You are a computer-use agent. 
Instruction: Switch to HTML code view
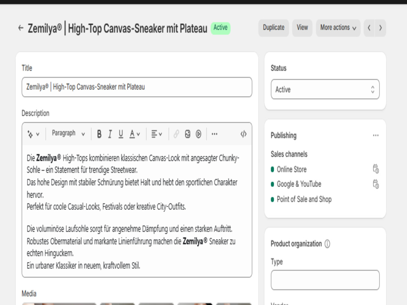pos(243,134)
